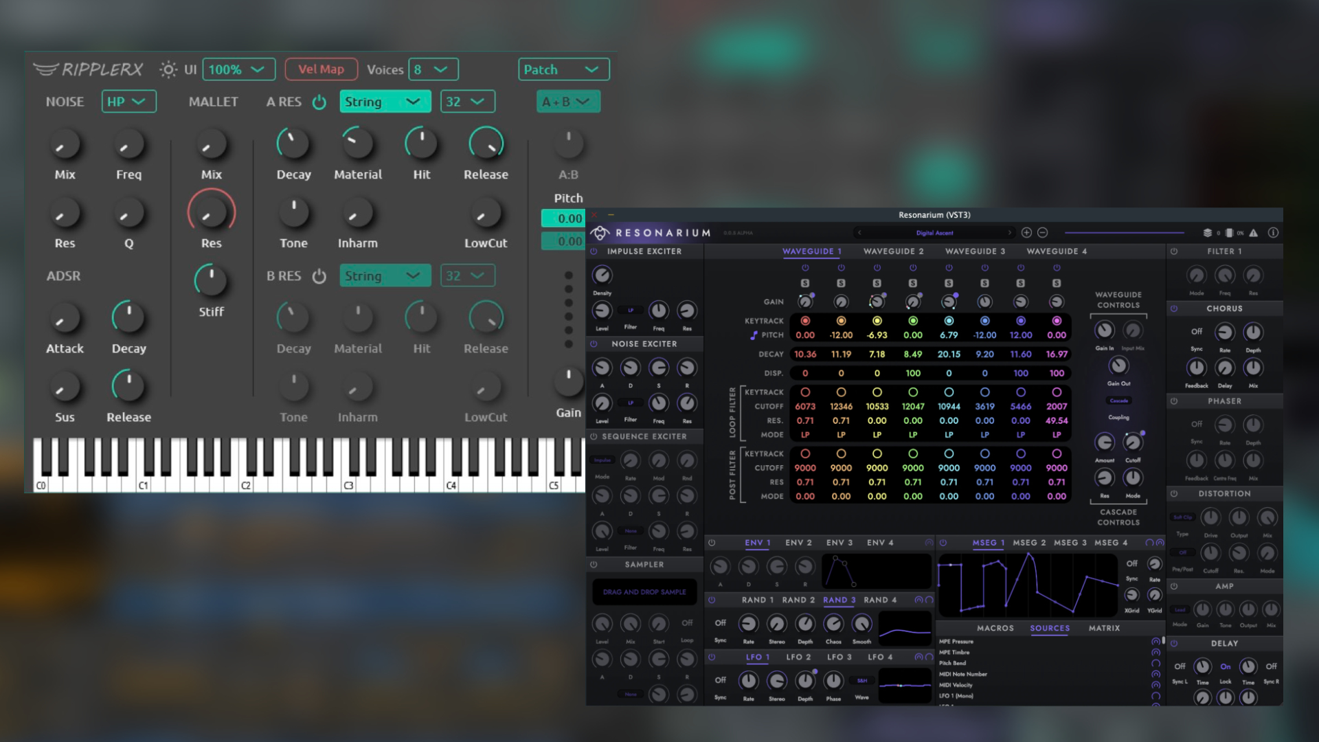The image size is (1319, 742).
Task: Switch to the Waveguide 2 tab
Action: [893, 251]
